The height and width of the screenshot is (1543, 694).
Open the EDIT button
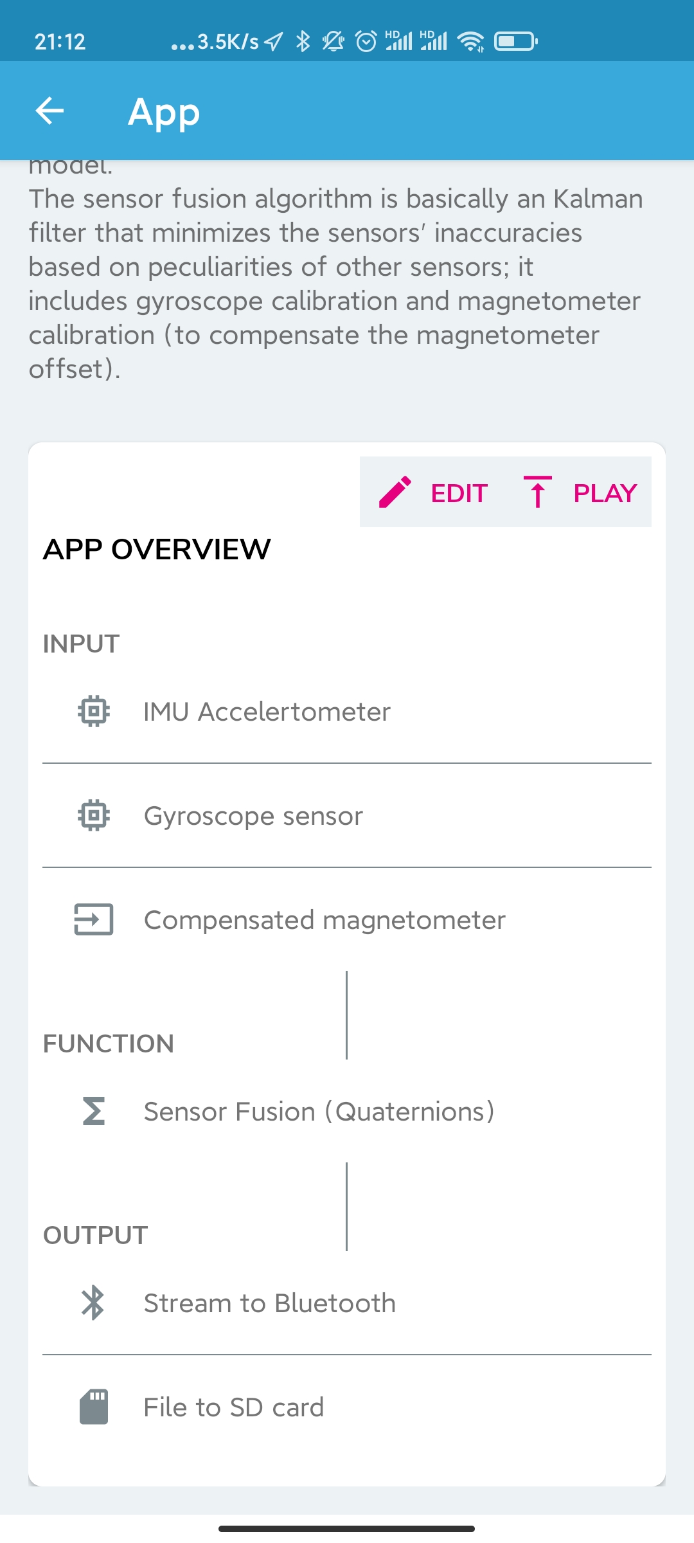tap(434, 492)
